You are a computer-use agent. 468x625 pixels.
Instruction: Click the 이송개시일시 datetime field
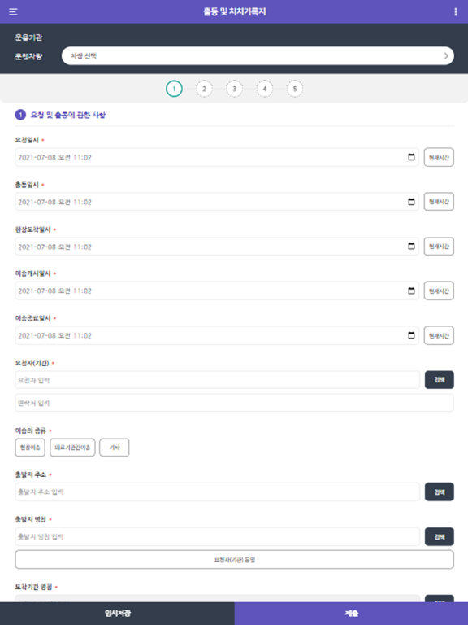(217, 291)
